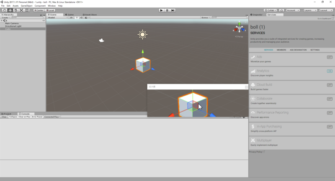Switch to the Asset Store tab
Screen dimensions: 335x181
[90, 15]
